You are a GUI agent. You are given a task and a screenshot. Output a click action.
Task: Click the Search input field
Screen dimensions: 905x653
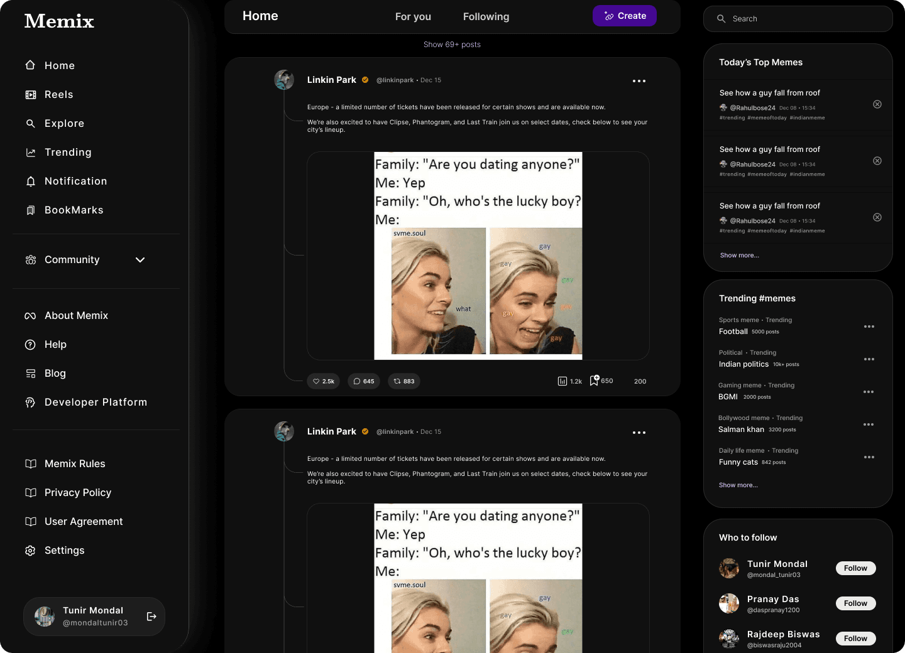[x=798, y=19]
